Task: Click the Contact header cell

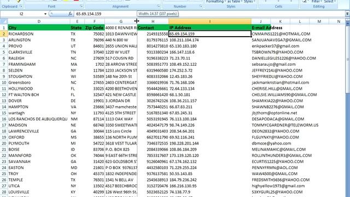Action: 153,28
